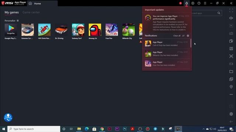Start screen recording via video icon

tap(231, 64)
